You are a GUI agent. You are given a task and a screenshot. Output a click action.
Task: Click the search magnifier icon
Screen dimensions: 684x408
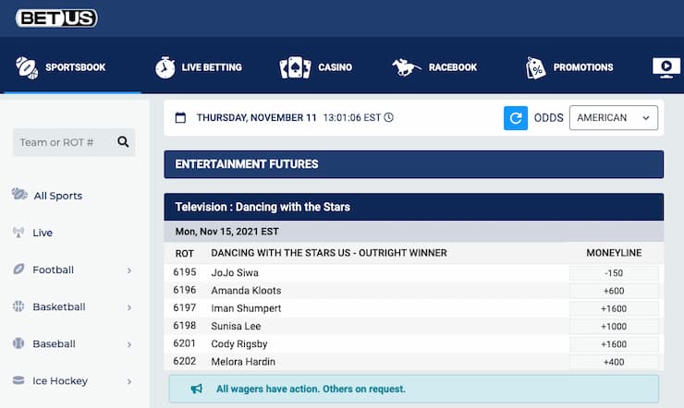123,141
